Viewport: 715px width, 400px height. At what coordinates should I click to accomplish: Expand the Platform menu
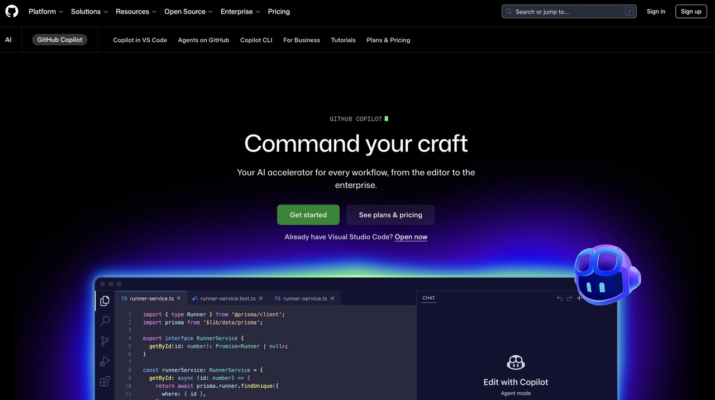click(46, 11)
